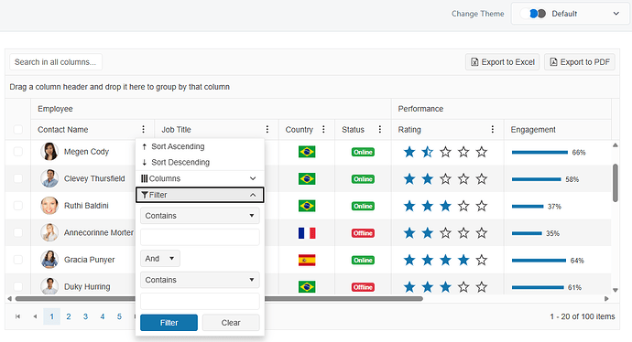Select Ruthi Baldini's row checkbox
Image resolution: width=632 pixels, height=342 pixels.
point(17,205)
